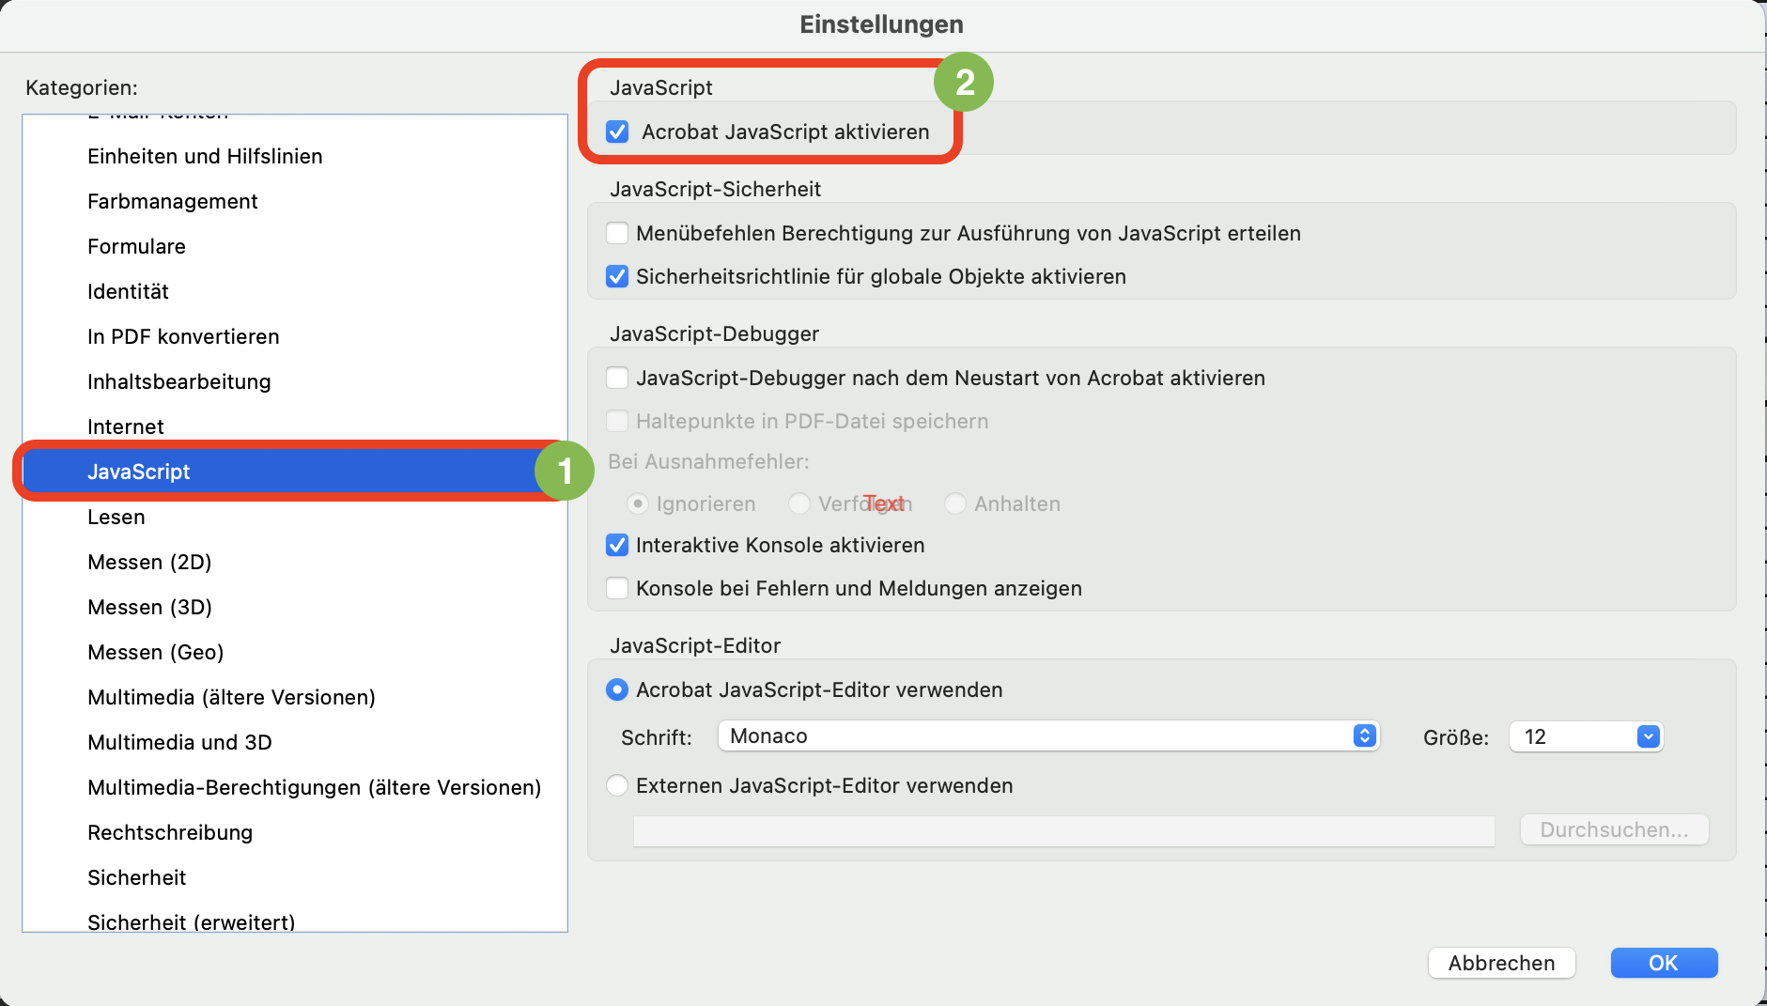Select Multimedia und 3D settings
The image size is (1767, 1006).
[179, 742]
